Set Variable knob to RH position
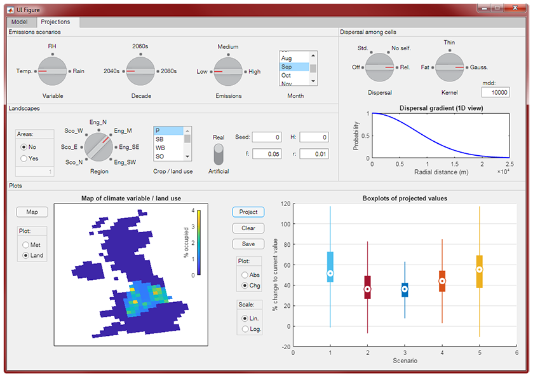Screen dimensions: 533x381 coord(52,46)
